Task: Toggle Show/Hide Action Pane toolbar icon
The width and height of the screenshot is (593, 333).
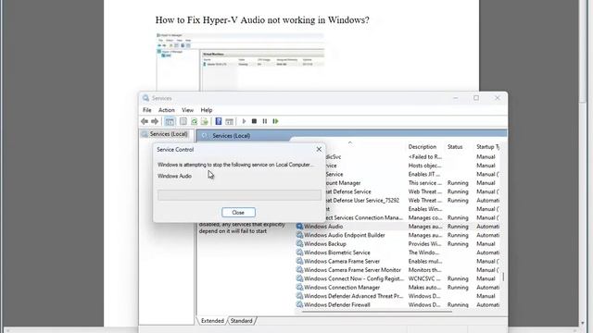Action: click(229, 121)
